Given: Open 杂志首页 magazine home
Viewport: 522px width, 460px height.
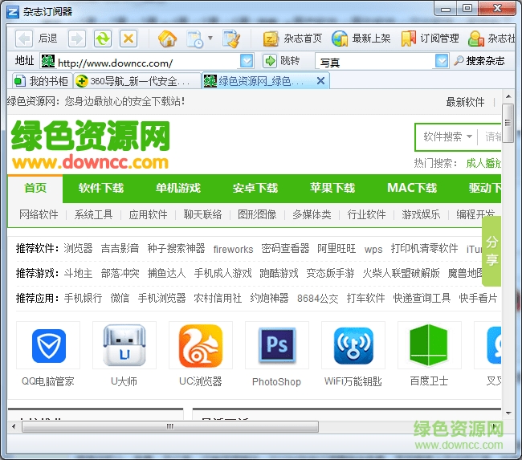Looking at the screenshot, I should (293, 39).
